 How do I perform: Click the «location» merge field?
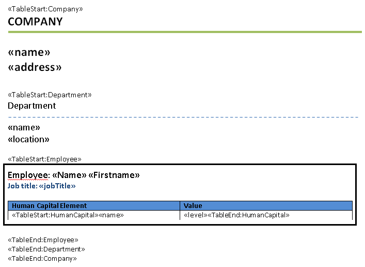click(x=28, y=139)
